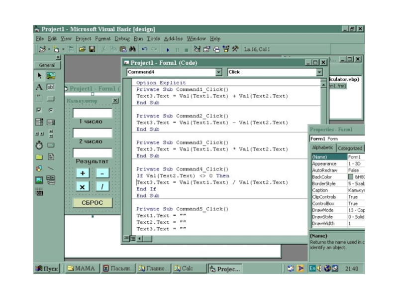Open the Debug menu

point(122,38)
